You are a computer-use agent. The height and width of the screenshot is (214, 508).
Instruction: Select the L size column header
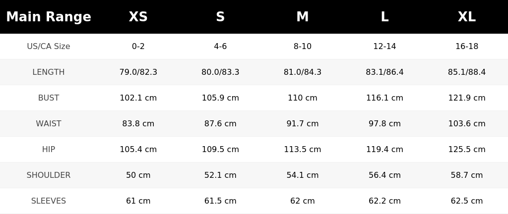tap(384, 17)
